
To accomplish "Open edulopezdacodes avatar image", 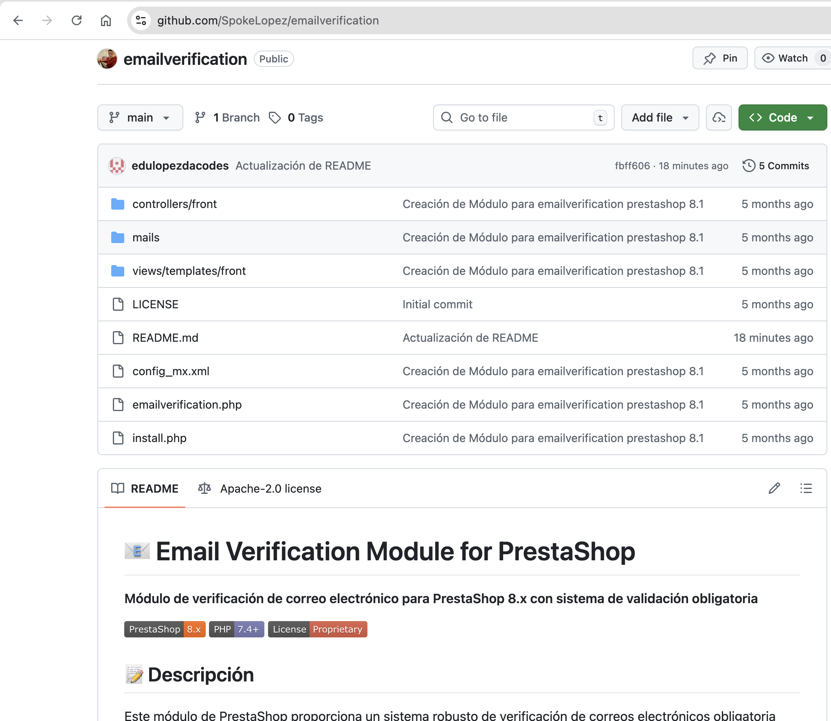I will [117, 166].
